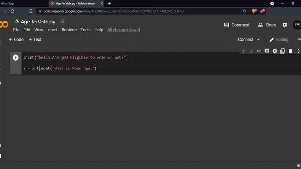301x169 pixels.
Task: Connect to a runtime
Action: coord(246,39)
